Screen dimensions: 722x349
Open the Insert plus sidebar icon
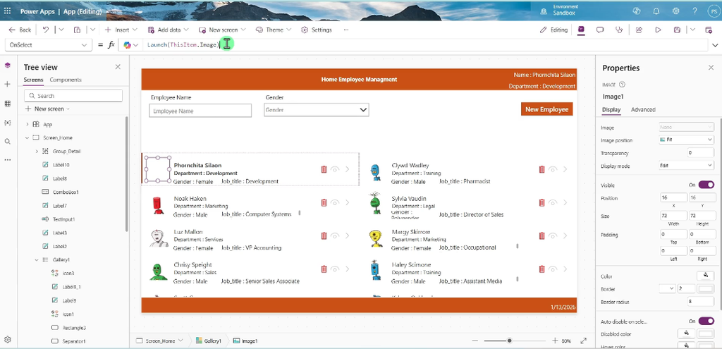[7, 85]
